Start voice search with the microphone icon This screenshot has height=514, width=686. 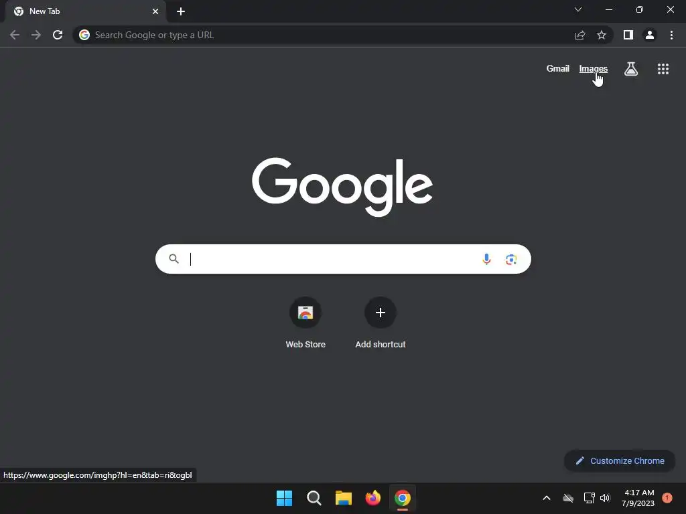click(x=486, y=259)
